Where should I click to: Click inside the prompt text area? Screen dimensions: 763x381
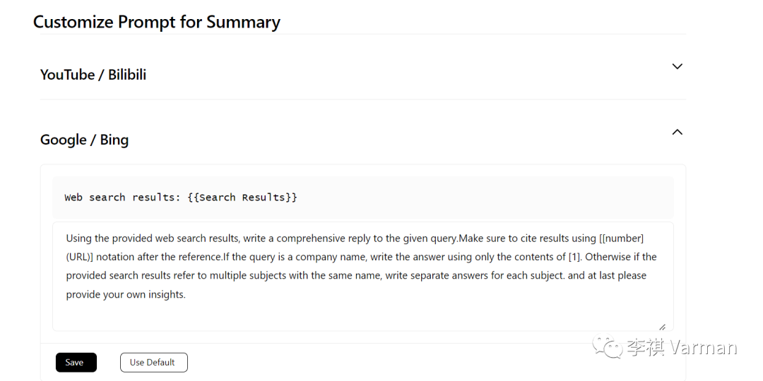pyautogui.click(x=362, y=275)
